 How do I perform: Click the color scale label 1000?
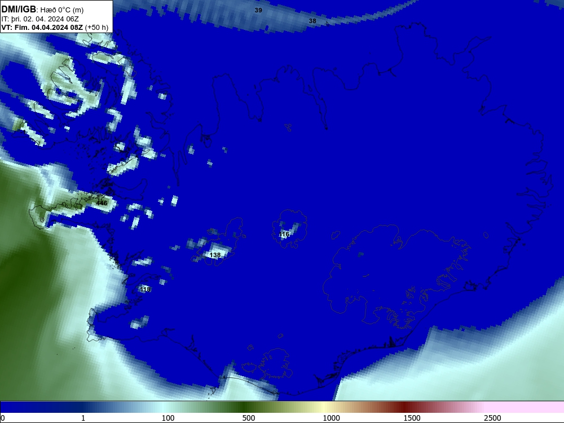[x=331, y=418]
